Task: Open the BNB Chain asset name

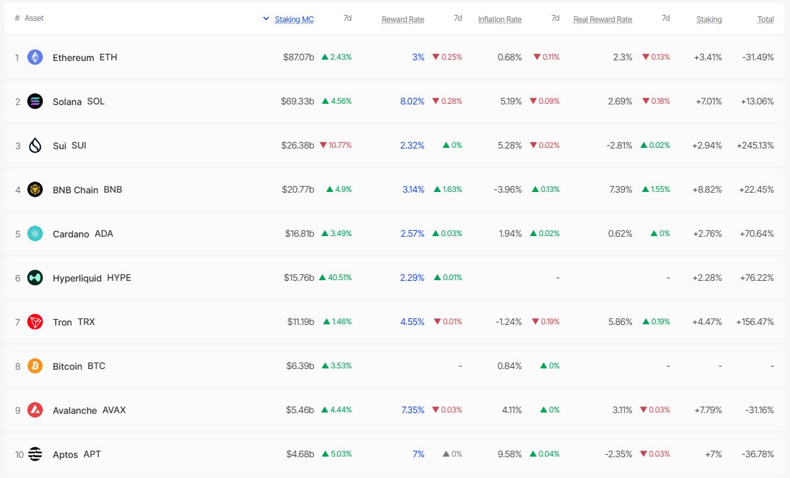Action: pos(87,190)
